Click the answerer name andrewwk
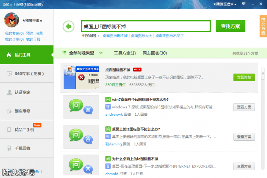Screen dimensions: 267x178 coord(114,115)
